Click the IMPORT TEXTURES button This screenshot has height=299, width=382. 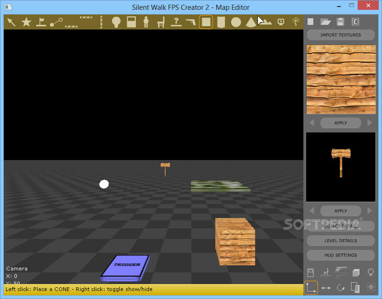click(x=341, y=35)
